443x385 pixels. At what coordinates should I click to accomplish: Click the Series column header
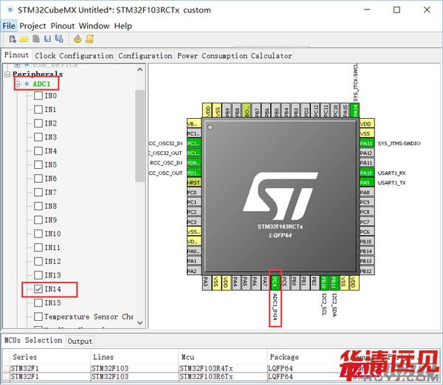coord(49,357)
